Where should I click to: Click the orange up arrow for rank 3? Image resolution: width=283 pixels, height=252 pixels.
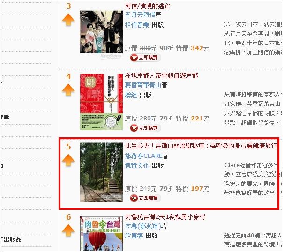pyautogui.click(x=68, y=20)
